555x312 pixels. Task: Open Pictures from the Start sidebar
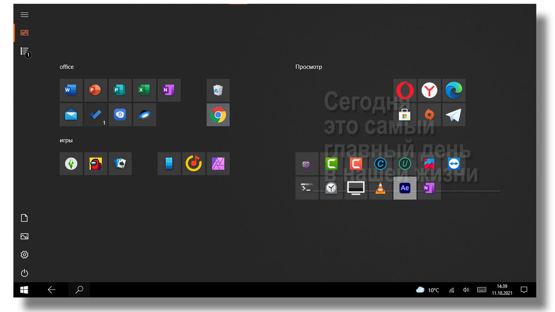point(25,236)
